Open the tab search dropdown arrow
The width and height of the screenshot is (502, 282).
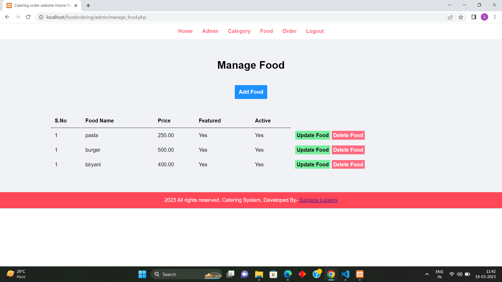[x=449, y=5]
